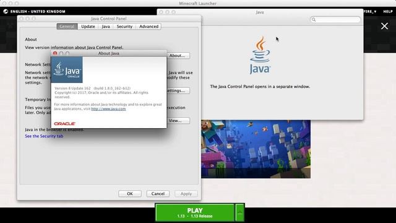Select the 'Version 8 Update 162' text
This screenshot has width=396, height=223.
point(72,88)
